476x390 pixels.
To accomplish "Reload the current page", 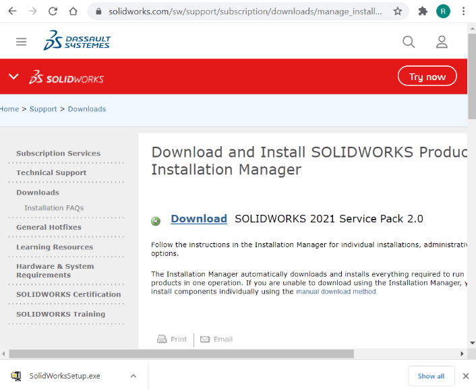I will click(x=53, y=11).
